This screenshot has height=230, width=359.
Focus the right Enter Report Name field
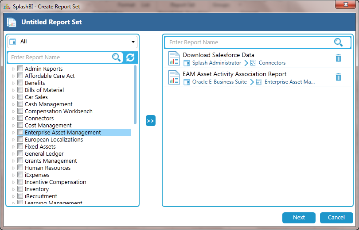[248, 42]
